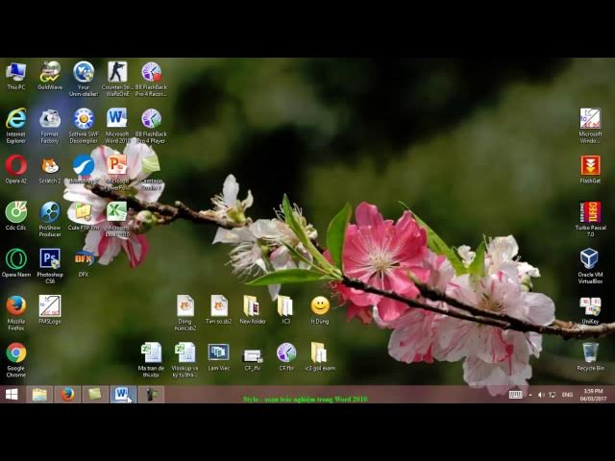Launch the red Opera browser icon
This screenshot has width=615, height=461.
pyautogui.click(x=16, y=169)
